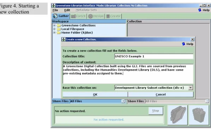This screenshot has height=133, width=211.
Task: Click the new folder button icon
Action: 177,115
